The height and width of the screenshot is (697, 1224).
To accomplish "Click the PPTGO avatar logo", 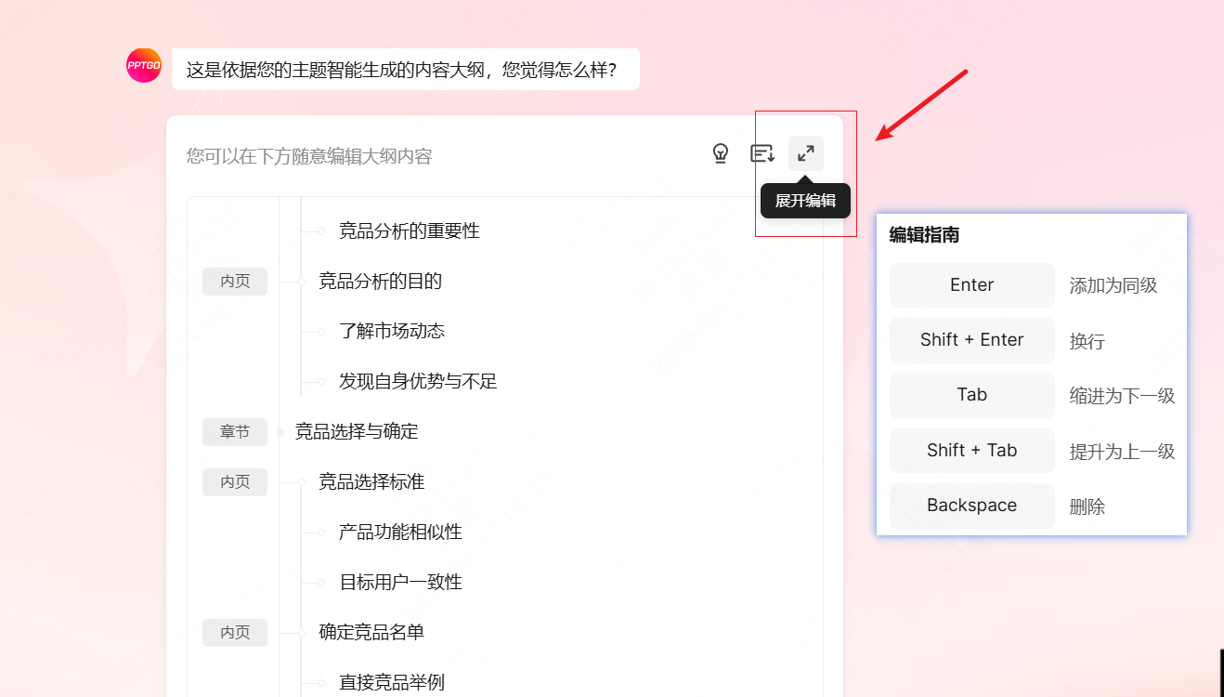I will click(144, 66).
